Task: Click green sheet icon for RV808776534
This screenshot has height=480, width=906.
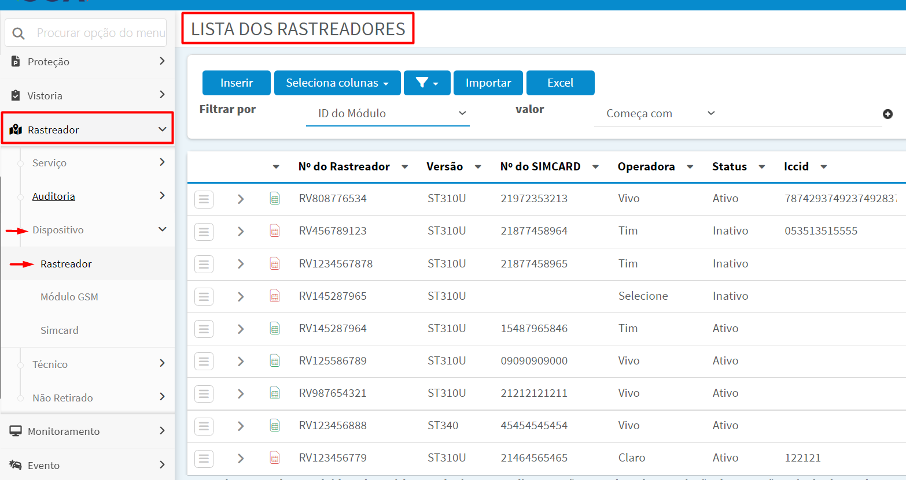Action: (x=275, y=199)
